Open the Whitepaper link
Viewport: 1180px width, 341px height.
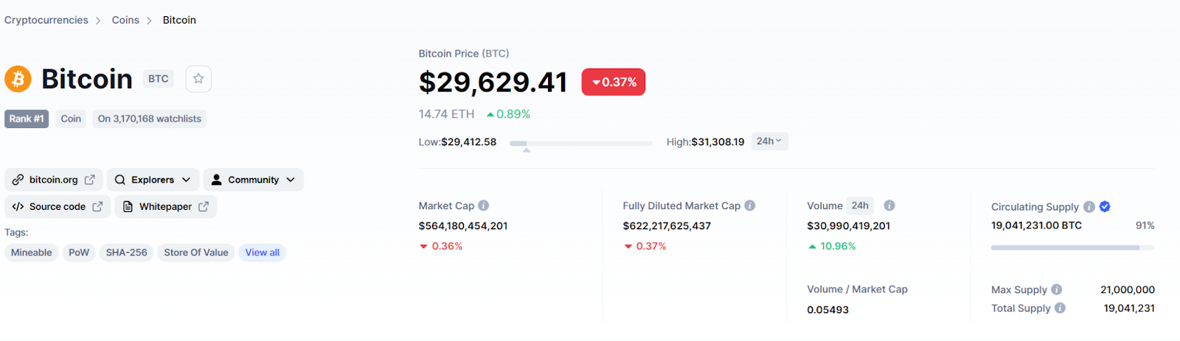(x=166, y=207)
